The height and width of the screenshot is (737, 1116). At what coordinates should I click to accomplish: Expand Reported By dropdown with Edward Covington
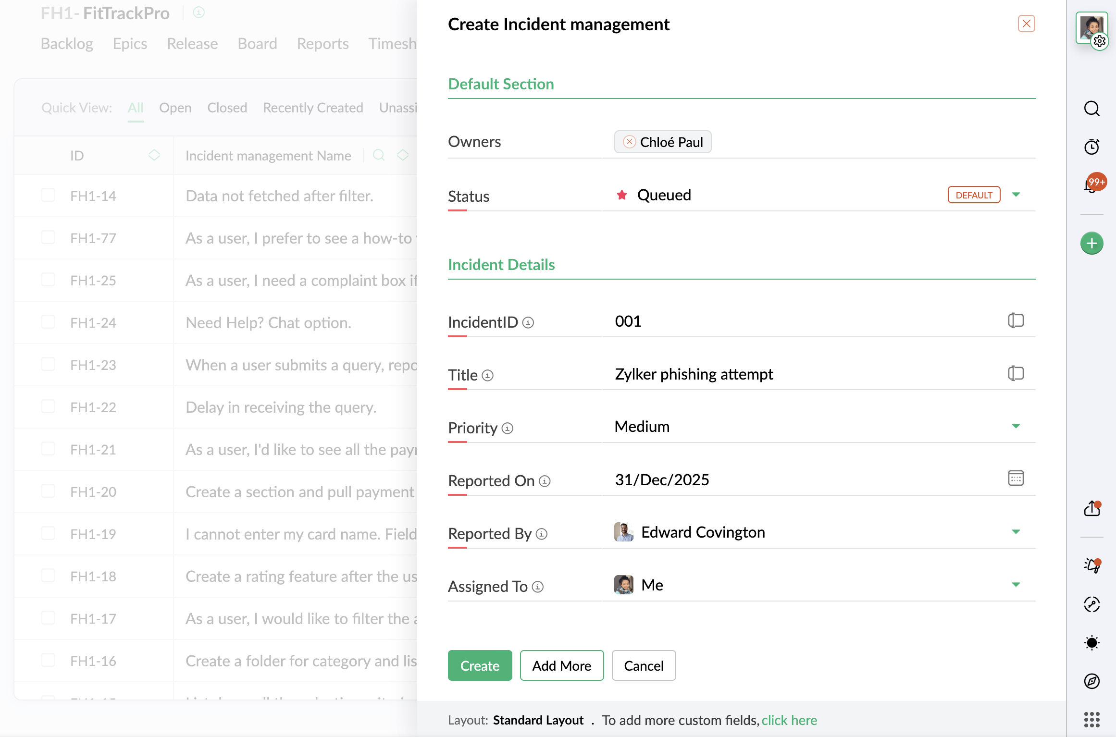[1016, 532]
